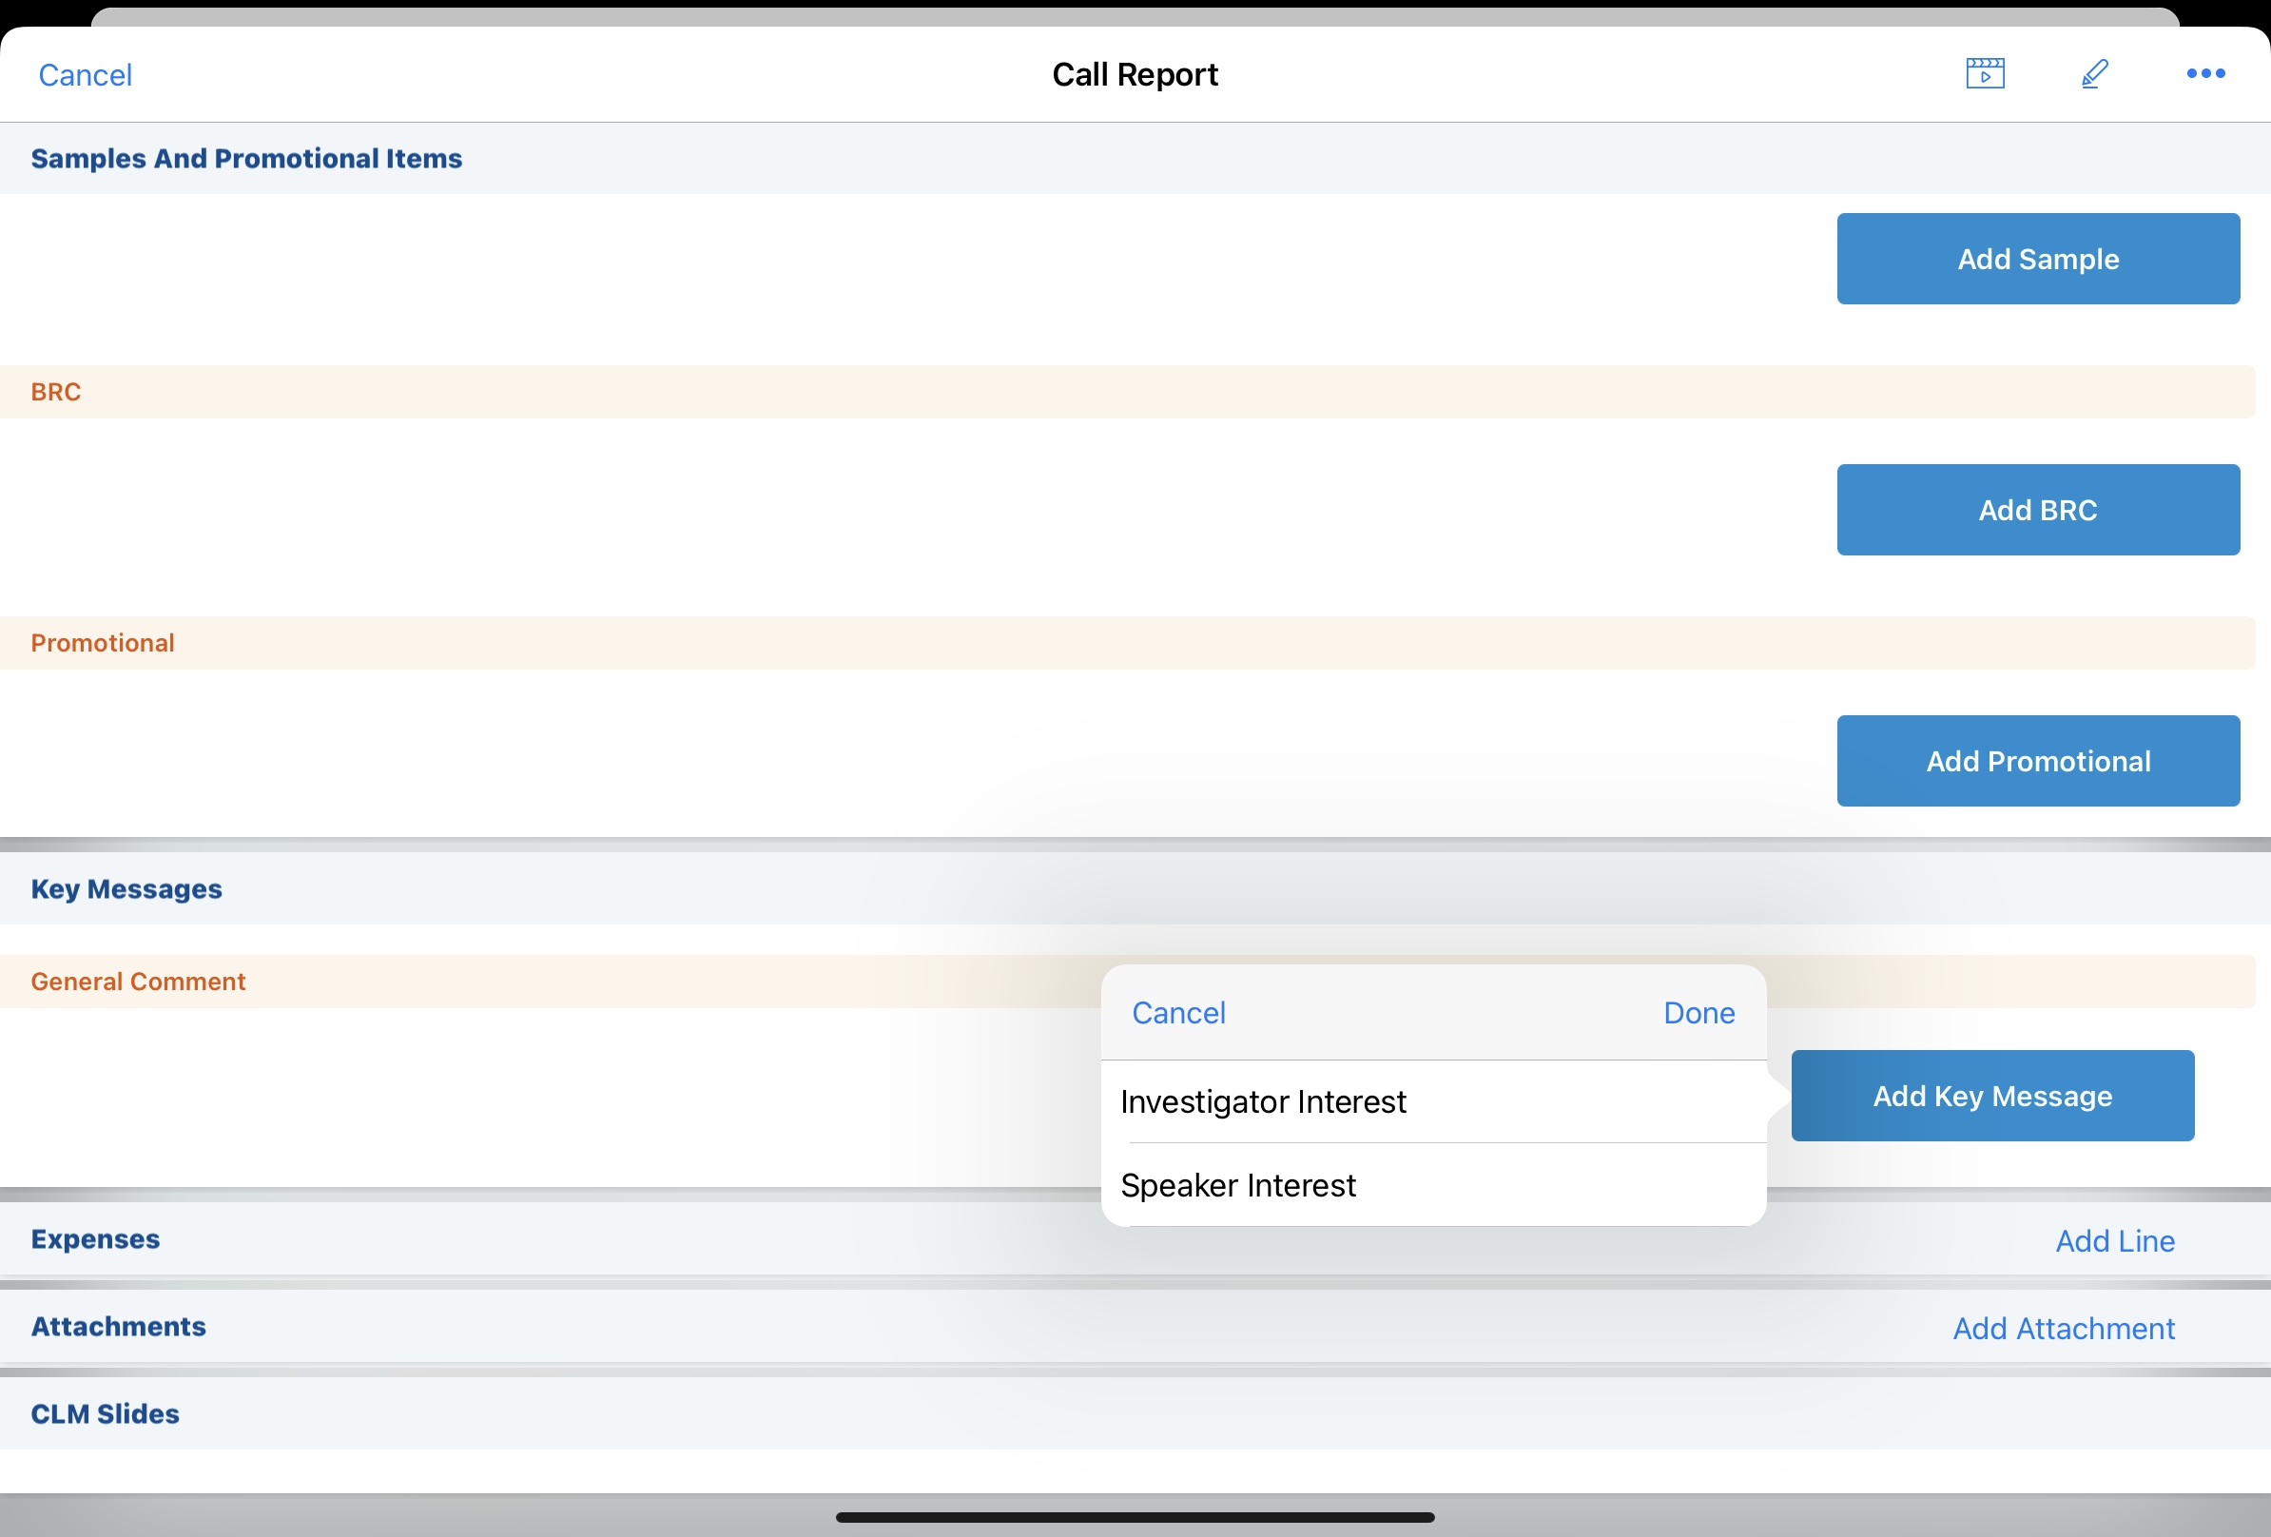
Task: Select the General Comment subsection bar
Action: coord(139,982)
